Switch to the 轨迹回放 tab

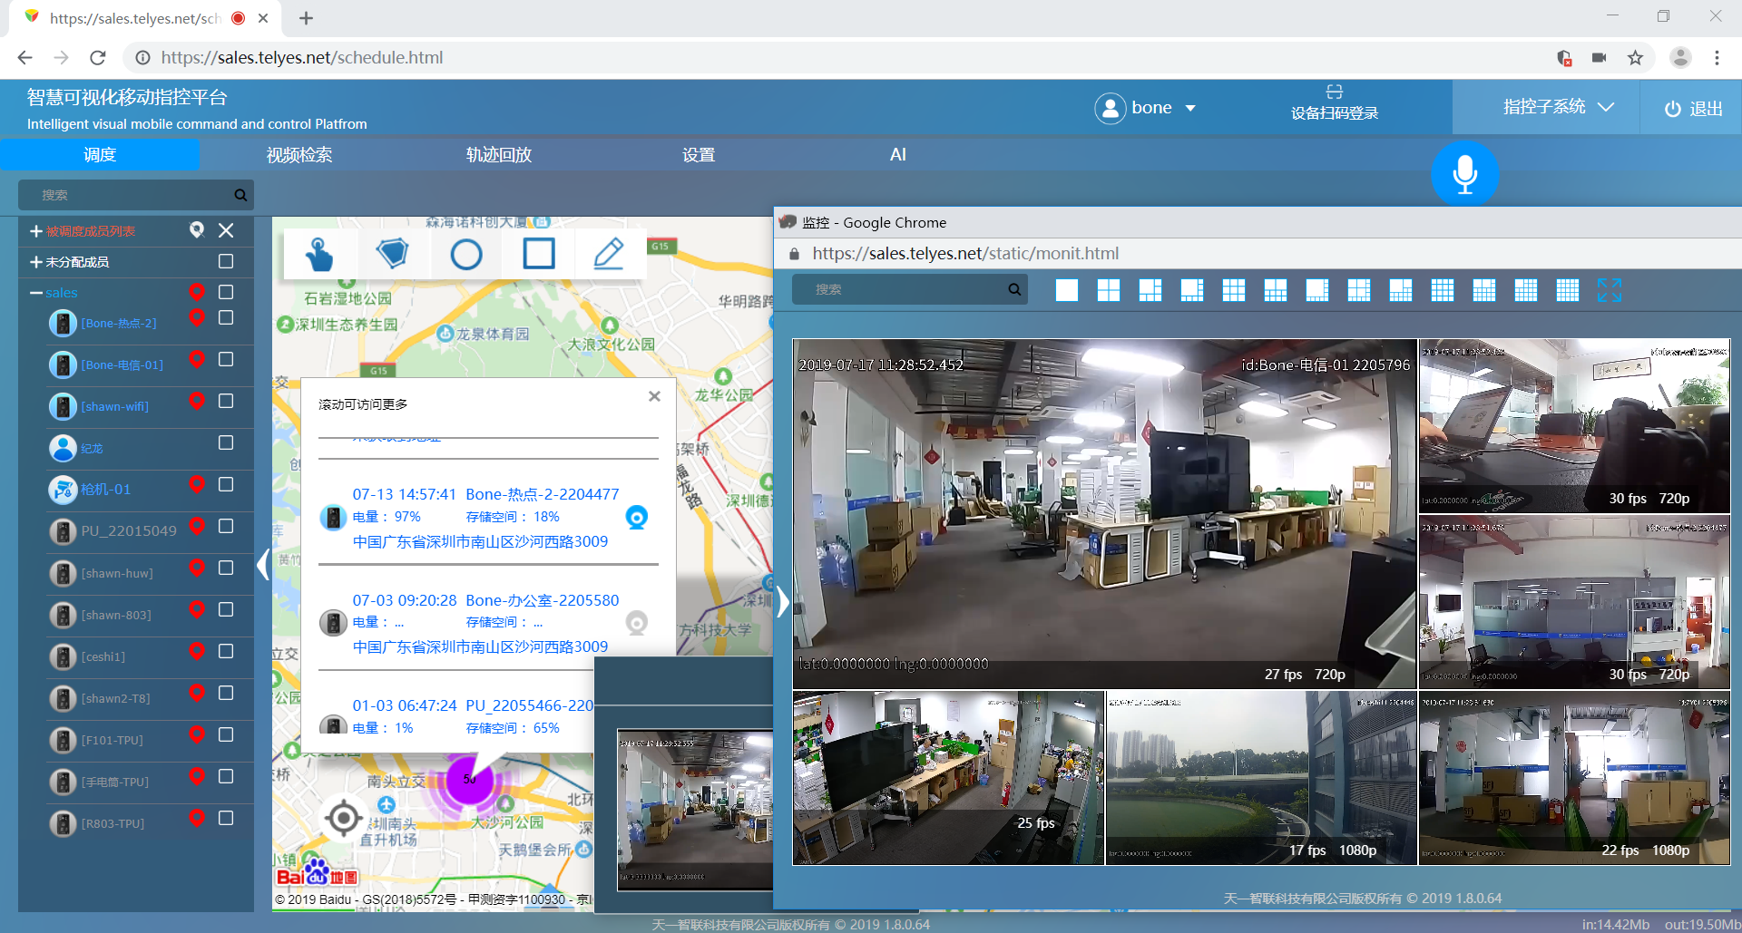(x=499, y=154)
